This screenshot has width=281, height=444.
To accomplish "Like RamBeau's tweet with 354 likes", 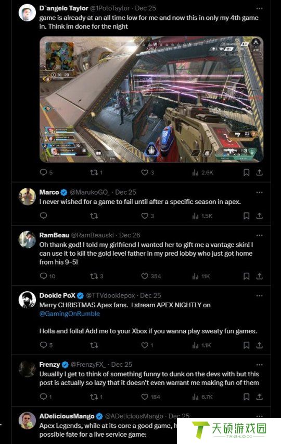I will click(145, 276).
